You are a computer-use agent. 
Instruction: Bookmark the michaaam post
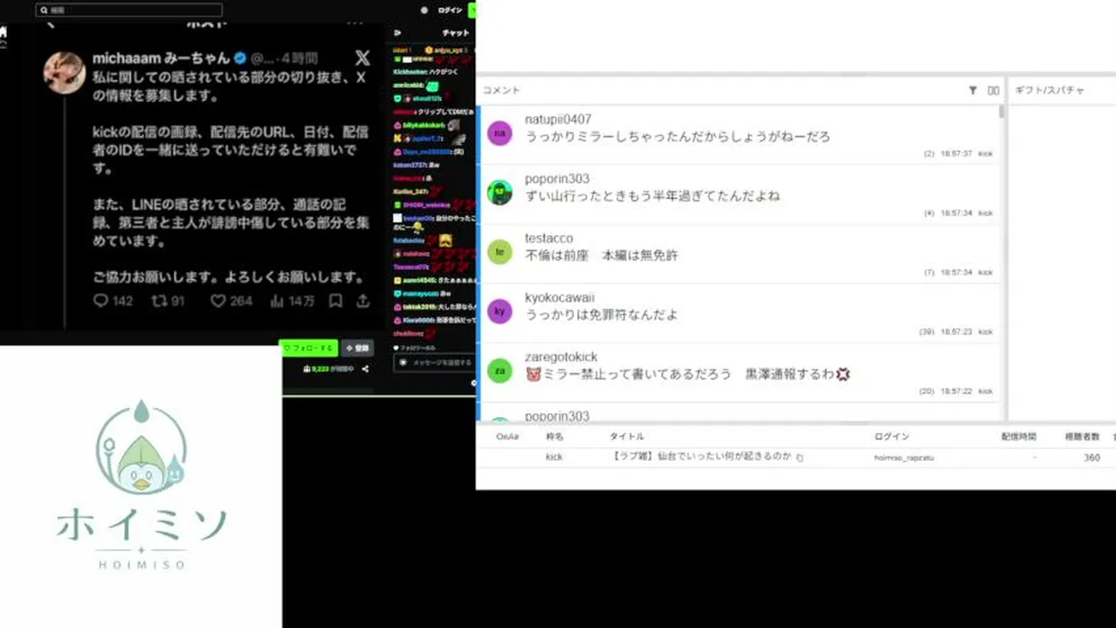pyautogui.click(x=335, y=301)
